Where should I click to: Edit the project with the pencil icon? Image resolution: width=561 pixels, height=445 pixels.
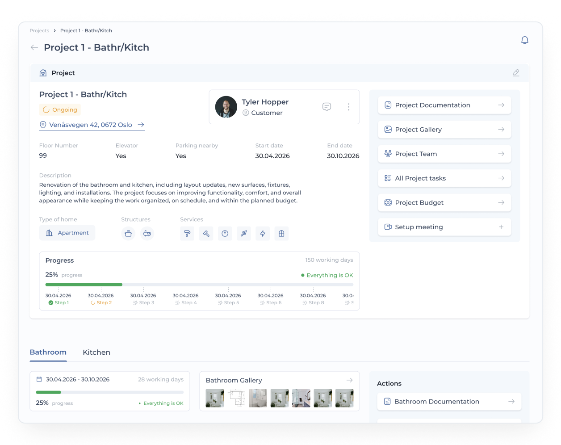(516, 73)
